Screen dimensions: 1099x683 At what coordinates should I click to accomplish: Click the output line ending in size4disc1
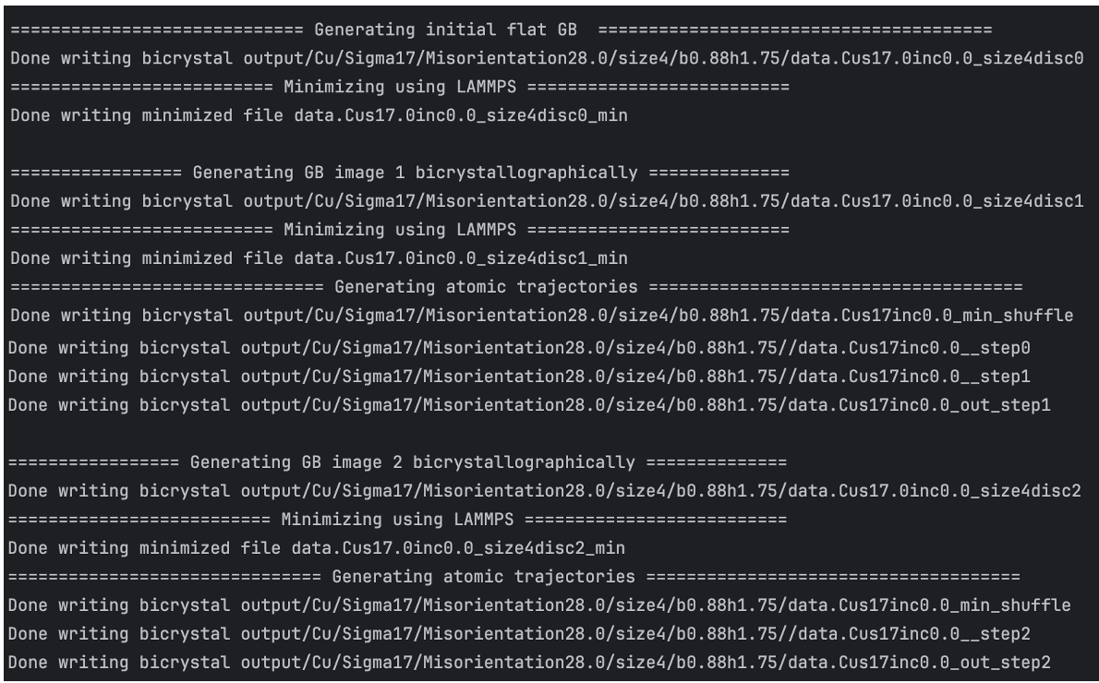click(x=546, y=201)
